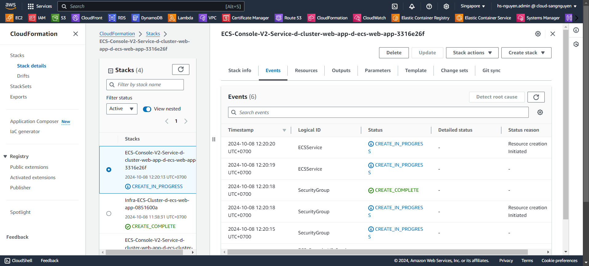Viewport: 589px width, 266px height.
Task: Click the Delete stack button
Action: click(393, 53)
